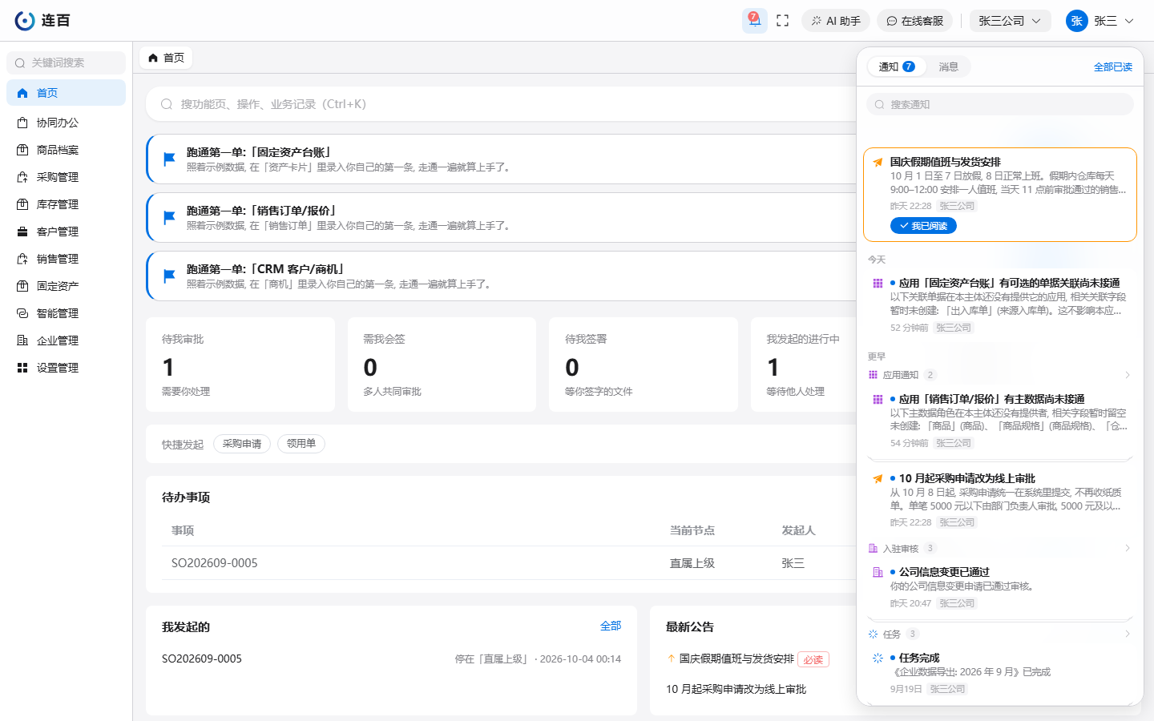The width and height of the screenshot is (1154, 721).
Task: Expand the 应用通知 group chevron
Action: point(1128,375)
